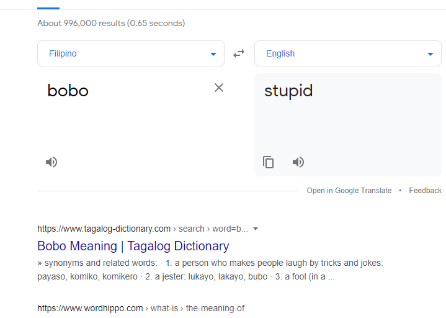
Task: Open the Filipino source language dropdown
Action: [x=131, y=53]
